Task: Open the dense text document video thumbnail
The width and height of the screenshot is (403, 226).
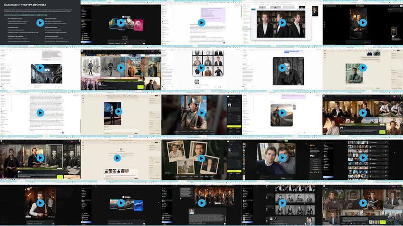Action: (40, 112)
